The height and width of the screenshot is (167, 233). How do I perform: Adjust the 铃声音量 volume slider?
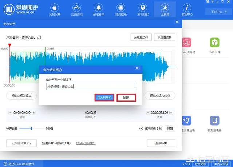[x=32, y=128]
